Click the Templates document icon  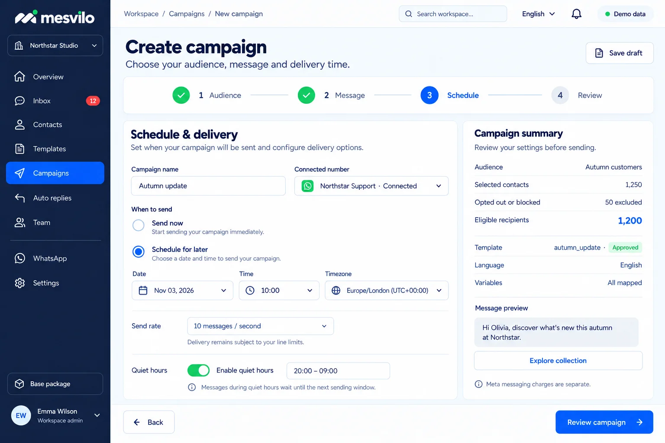(19, 149)
